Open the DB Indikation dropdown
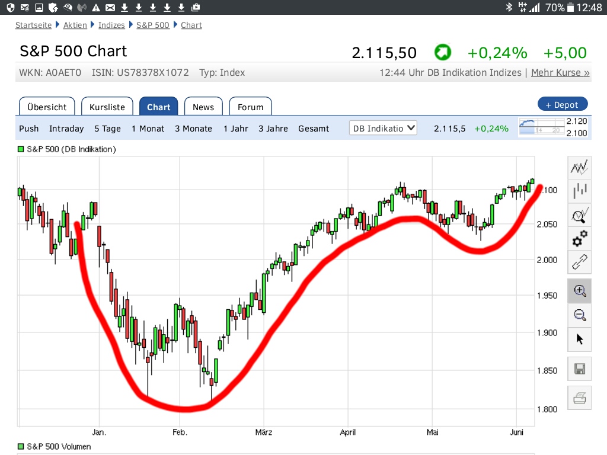The height and width of the screenshot is (455, 607). (383, 128)
